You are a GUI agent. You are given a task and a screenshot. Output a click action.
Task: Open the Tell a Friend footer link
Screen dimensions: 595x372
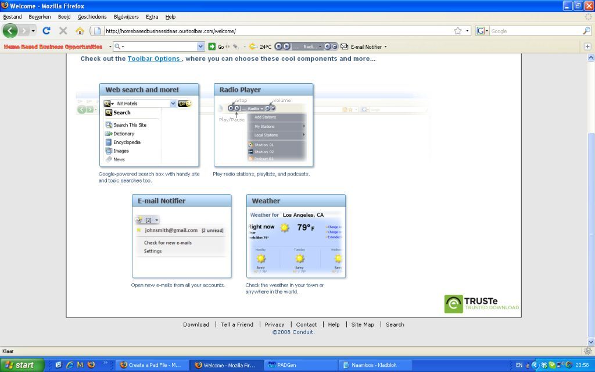pyautogui.click(x=237, y=324)
